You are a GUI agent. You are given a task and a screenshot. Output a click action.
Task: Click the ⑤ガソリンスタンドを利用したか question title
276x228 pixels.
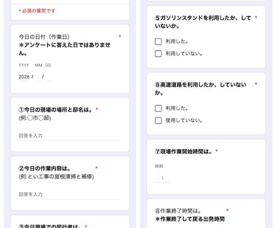pyautogui.click(x=203, y=22)
